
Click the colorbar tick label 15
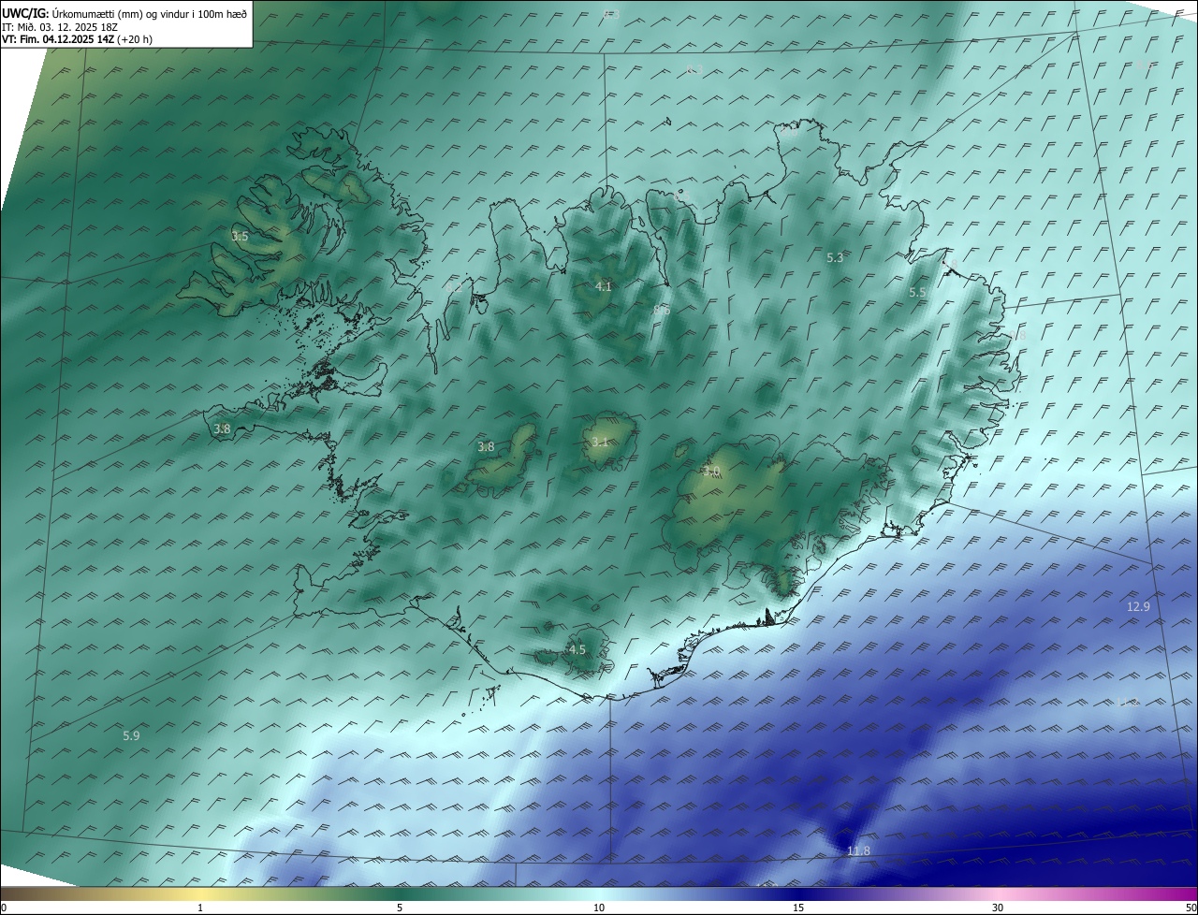tap(798, 908)
